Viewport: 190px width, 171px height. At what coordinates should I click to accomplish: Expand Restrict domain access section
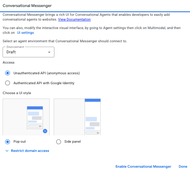click(27, 151)
